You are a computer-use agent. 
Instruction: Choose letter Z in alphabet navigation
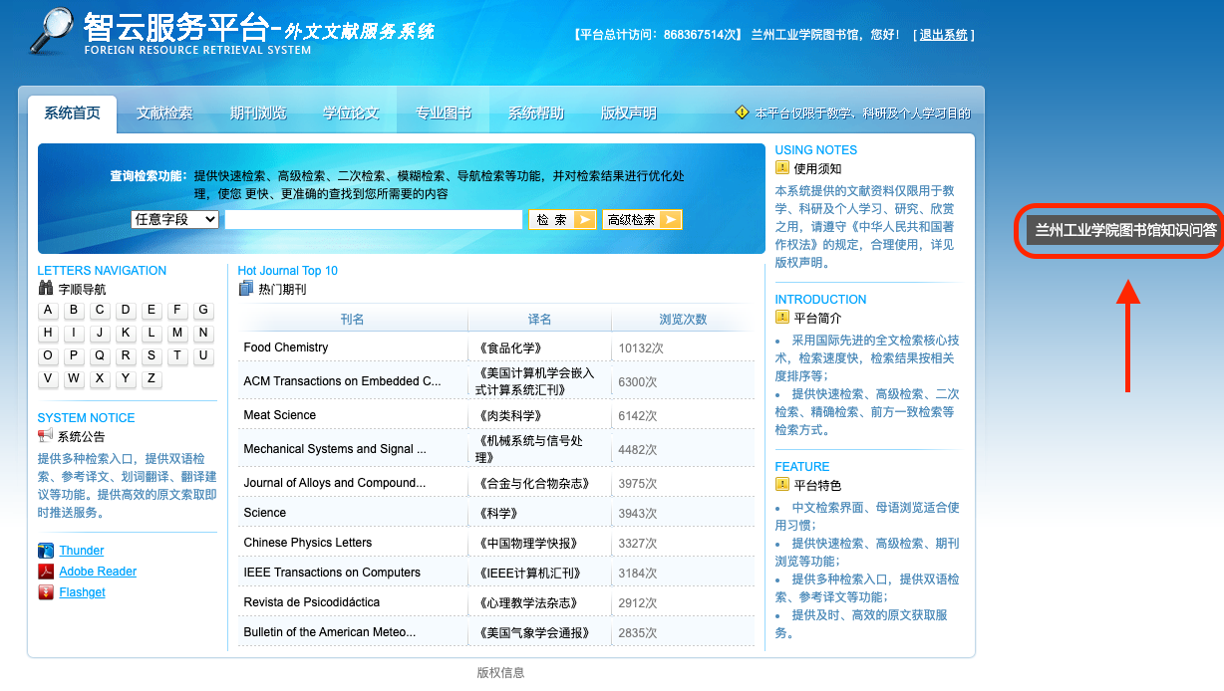point(152,378)
